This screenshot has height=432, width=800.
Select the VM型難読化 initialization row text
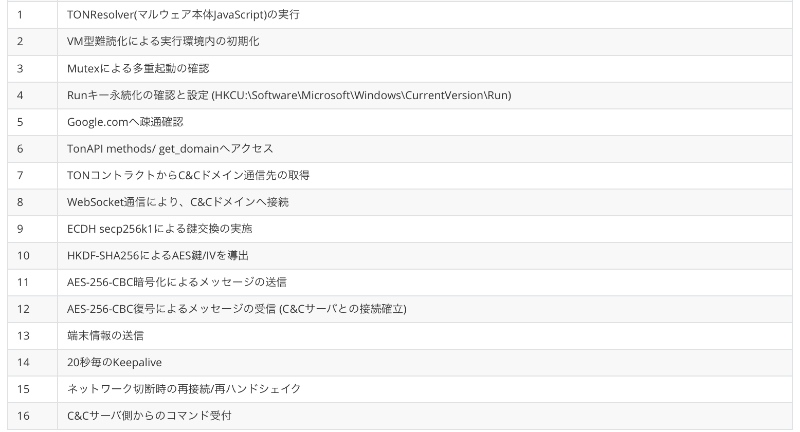163,42
